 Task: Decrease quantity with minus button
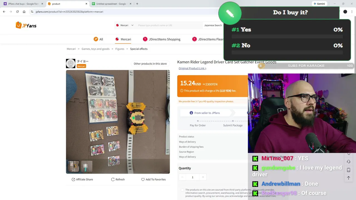[182, 177]
